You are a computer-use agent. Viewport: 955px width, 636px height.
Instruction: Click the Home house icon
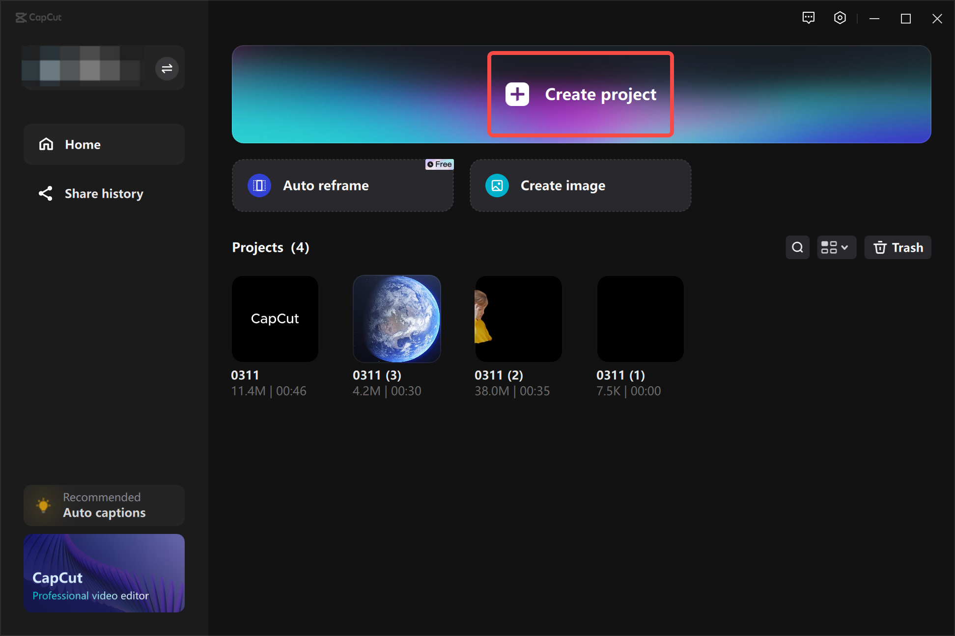point(46,144)
